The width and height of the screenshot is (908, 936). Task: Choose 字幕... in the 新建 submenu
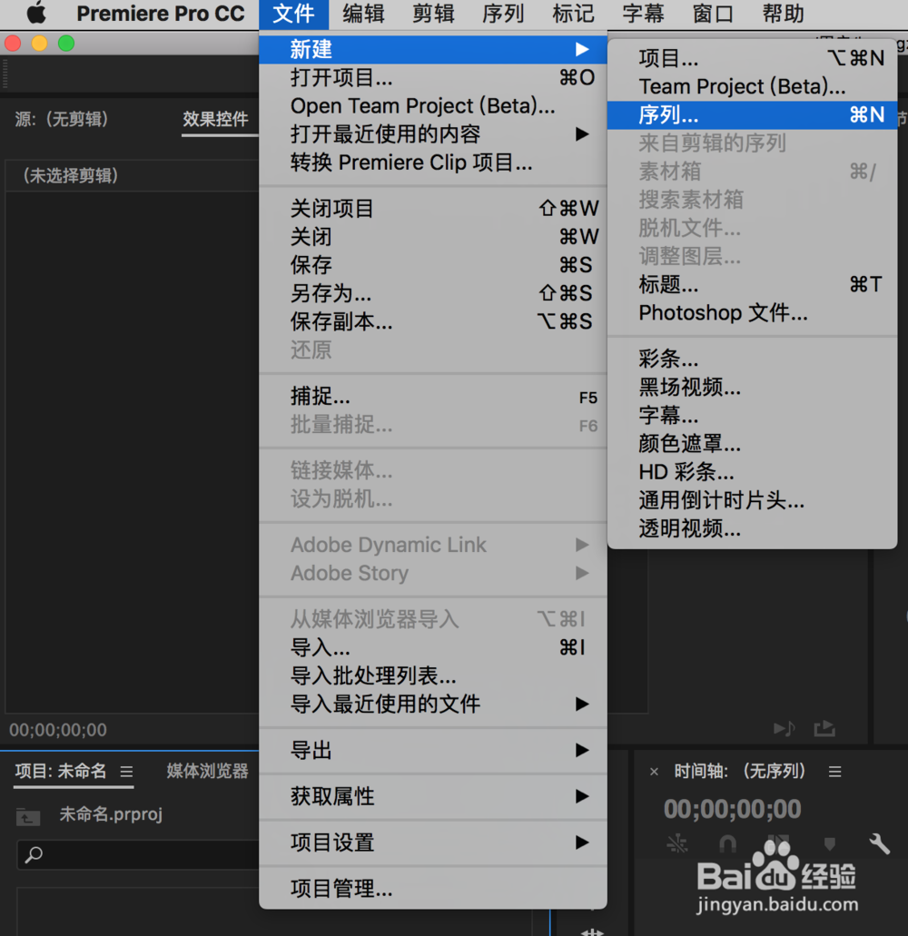click(752, 416)
